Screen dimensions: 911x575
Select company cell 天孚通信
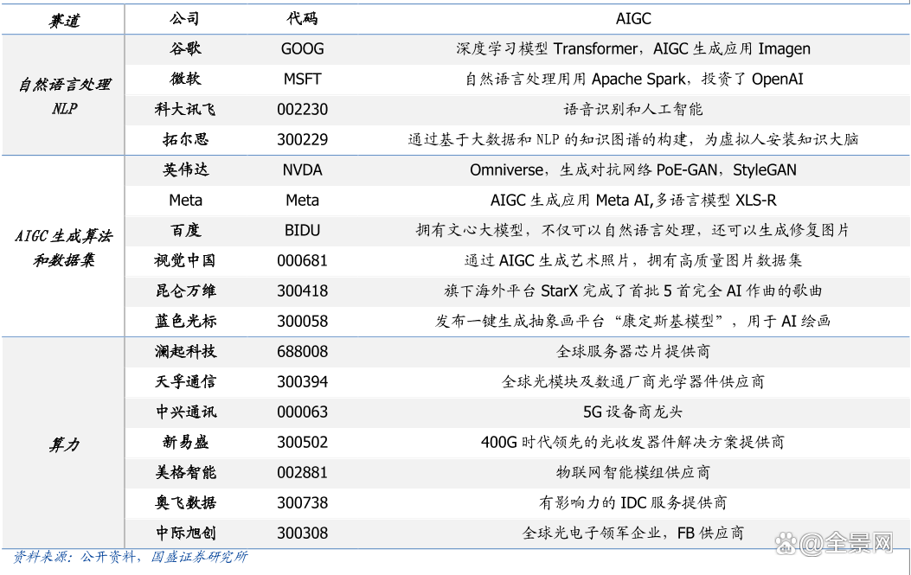coord(185,381)
